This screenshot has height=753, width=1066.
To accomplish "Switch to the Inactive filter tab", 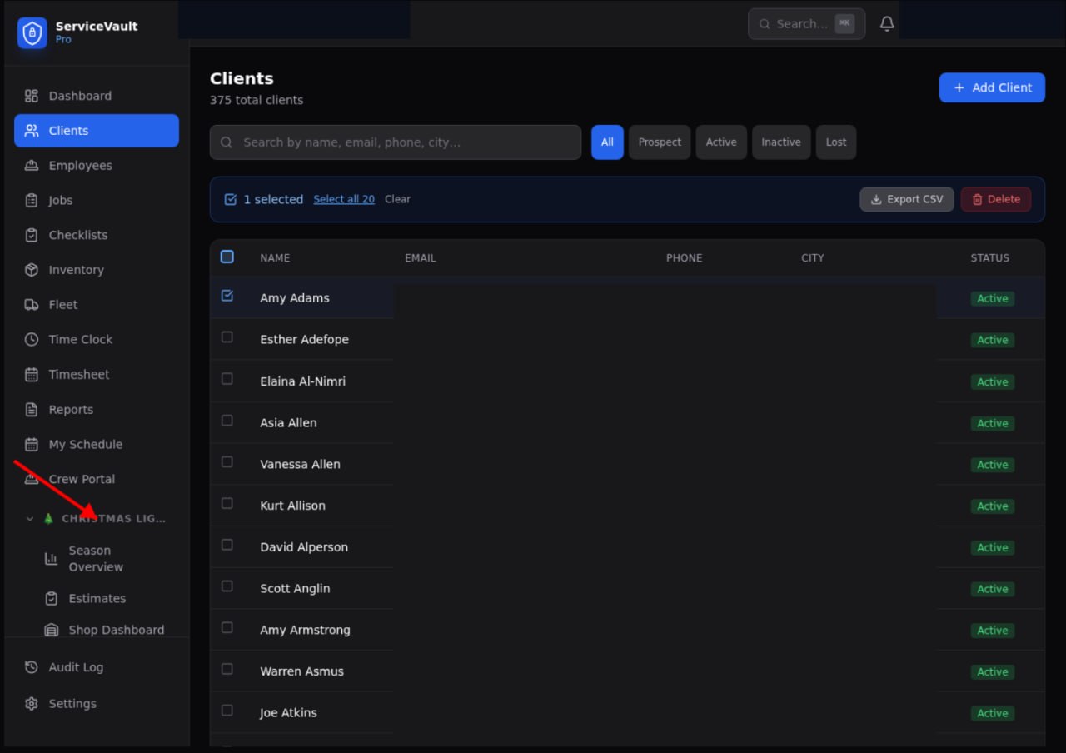I will tap(780, 142).
